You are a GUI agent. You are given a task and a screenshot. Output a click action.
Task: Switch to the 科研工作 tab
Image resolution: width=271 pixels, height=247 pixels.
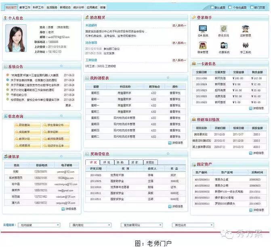point(38,7)
